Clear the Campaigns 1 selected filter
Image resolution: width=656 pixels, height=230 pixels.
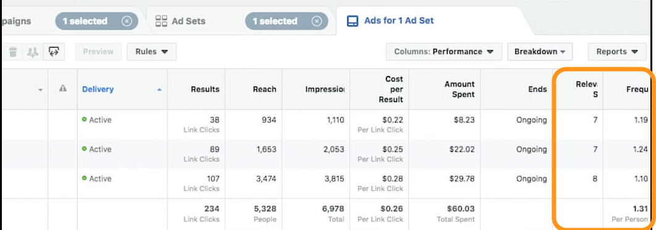pyautogui.click(x=127, y=21)
